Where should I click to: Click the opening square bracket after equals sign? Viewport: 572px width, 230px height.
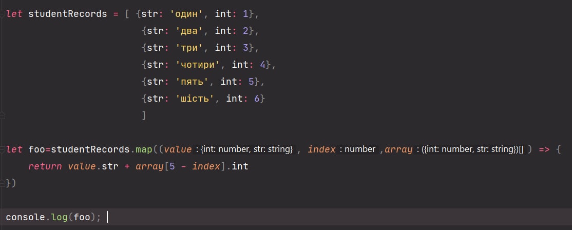(x=127, y=14)
